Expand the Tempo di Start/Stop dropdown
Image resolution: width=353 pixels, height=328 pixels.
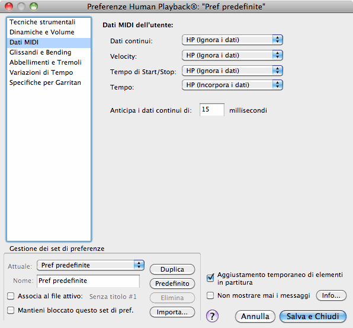232,71
